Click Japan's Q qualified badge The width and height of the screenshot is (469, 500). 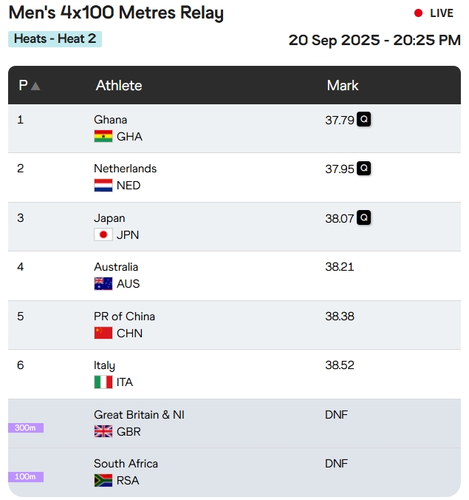coord(363,217)
